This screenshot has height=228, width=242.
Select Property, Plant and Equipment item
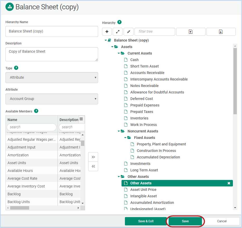tap(161, 144)
